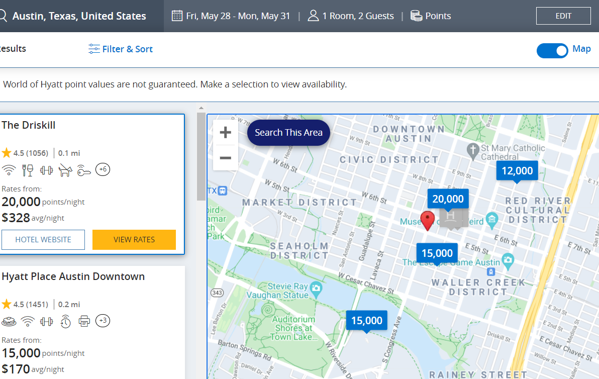
Task: Click the route 343 shield on map
Action: [x=217, y=293]
